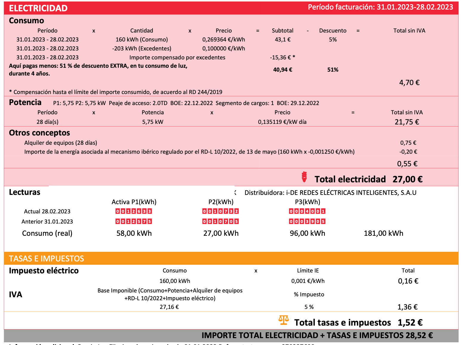Select the 1,36 € IVA amount
The image size is (461, 345).
[x=408, y=307]
